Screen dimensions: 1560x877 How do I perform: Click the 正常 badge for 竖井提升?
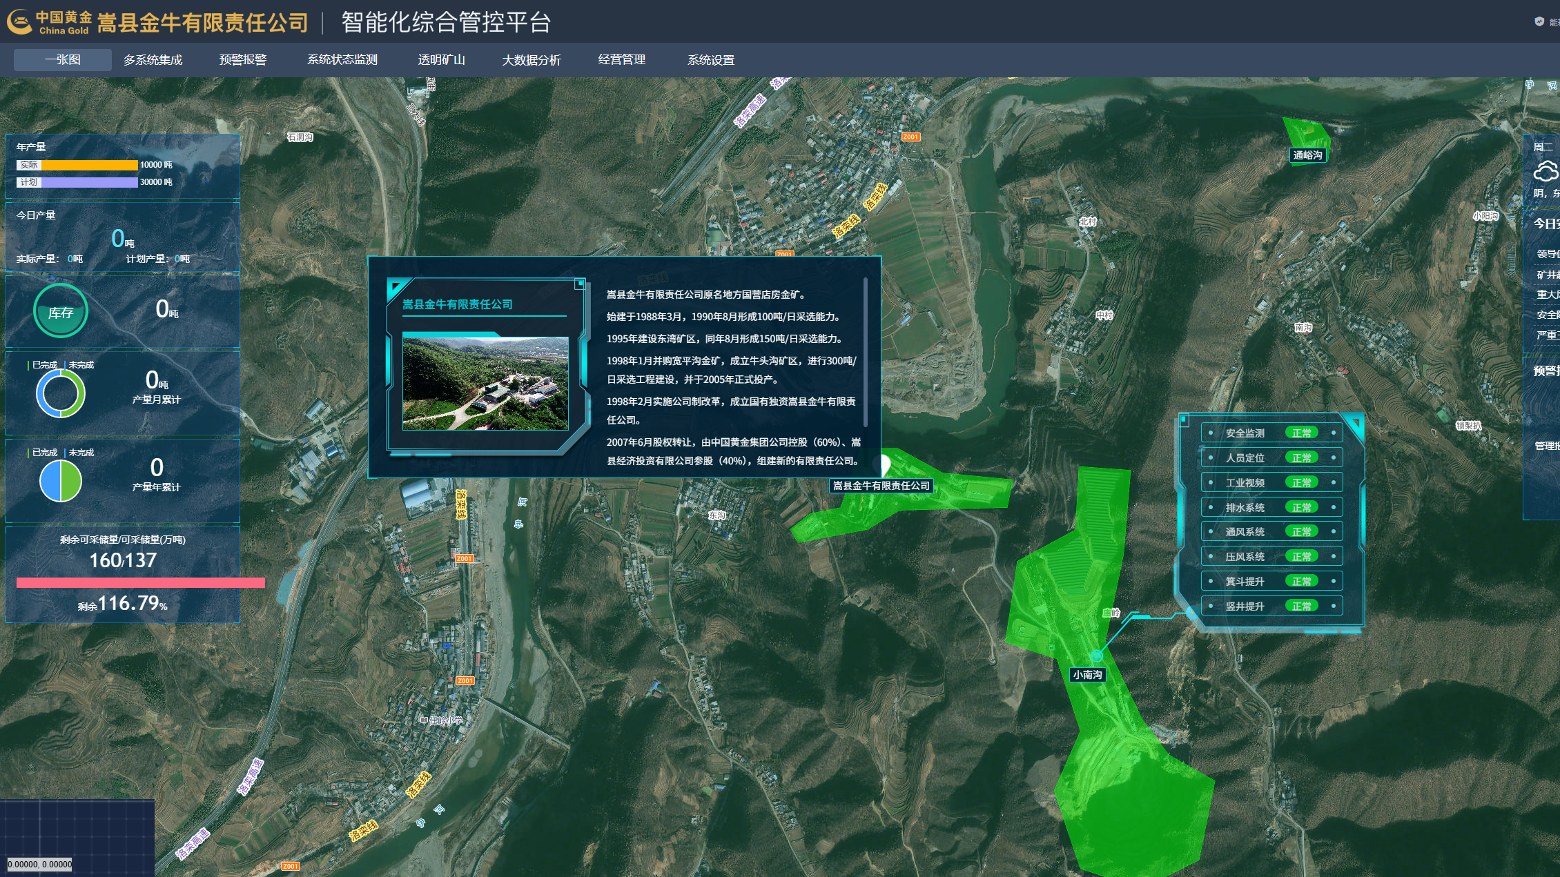pyautogui.click(x=1302, y=607)
